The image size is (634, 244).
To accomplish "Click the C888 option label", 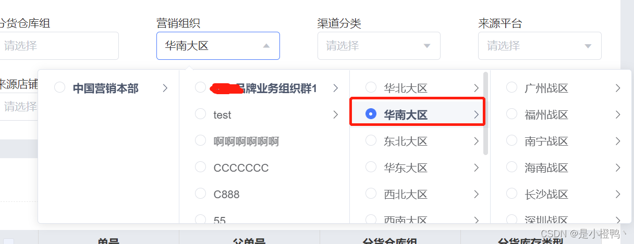I will pos(226,195).
